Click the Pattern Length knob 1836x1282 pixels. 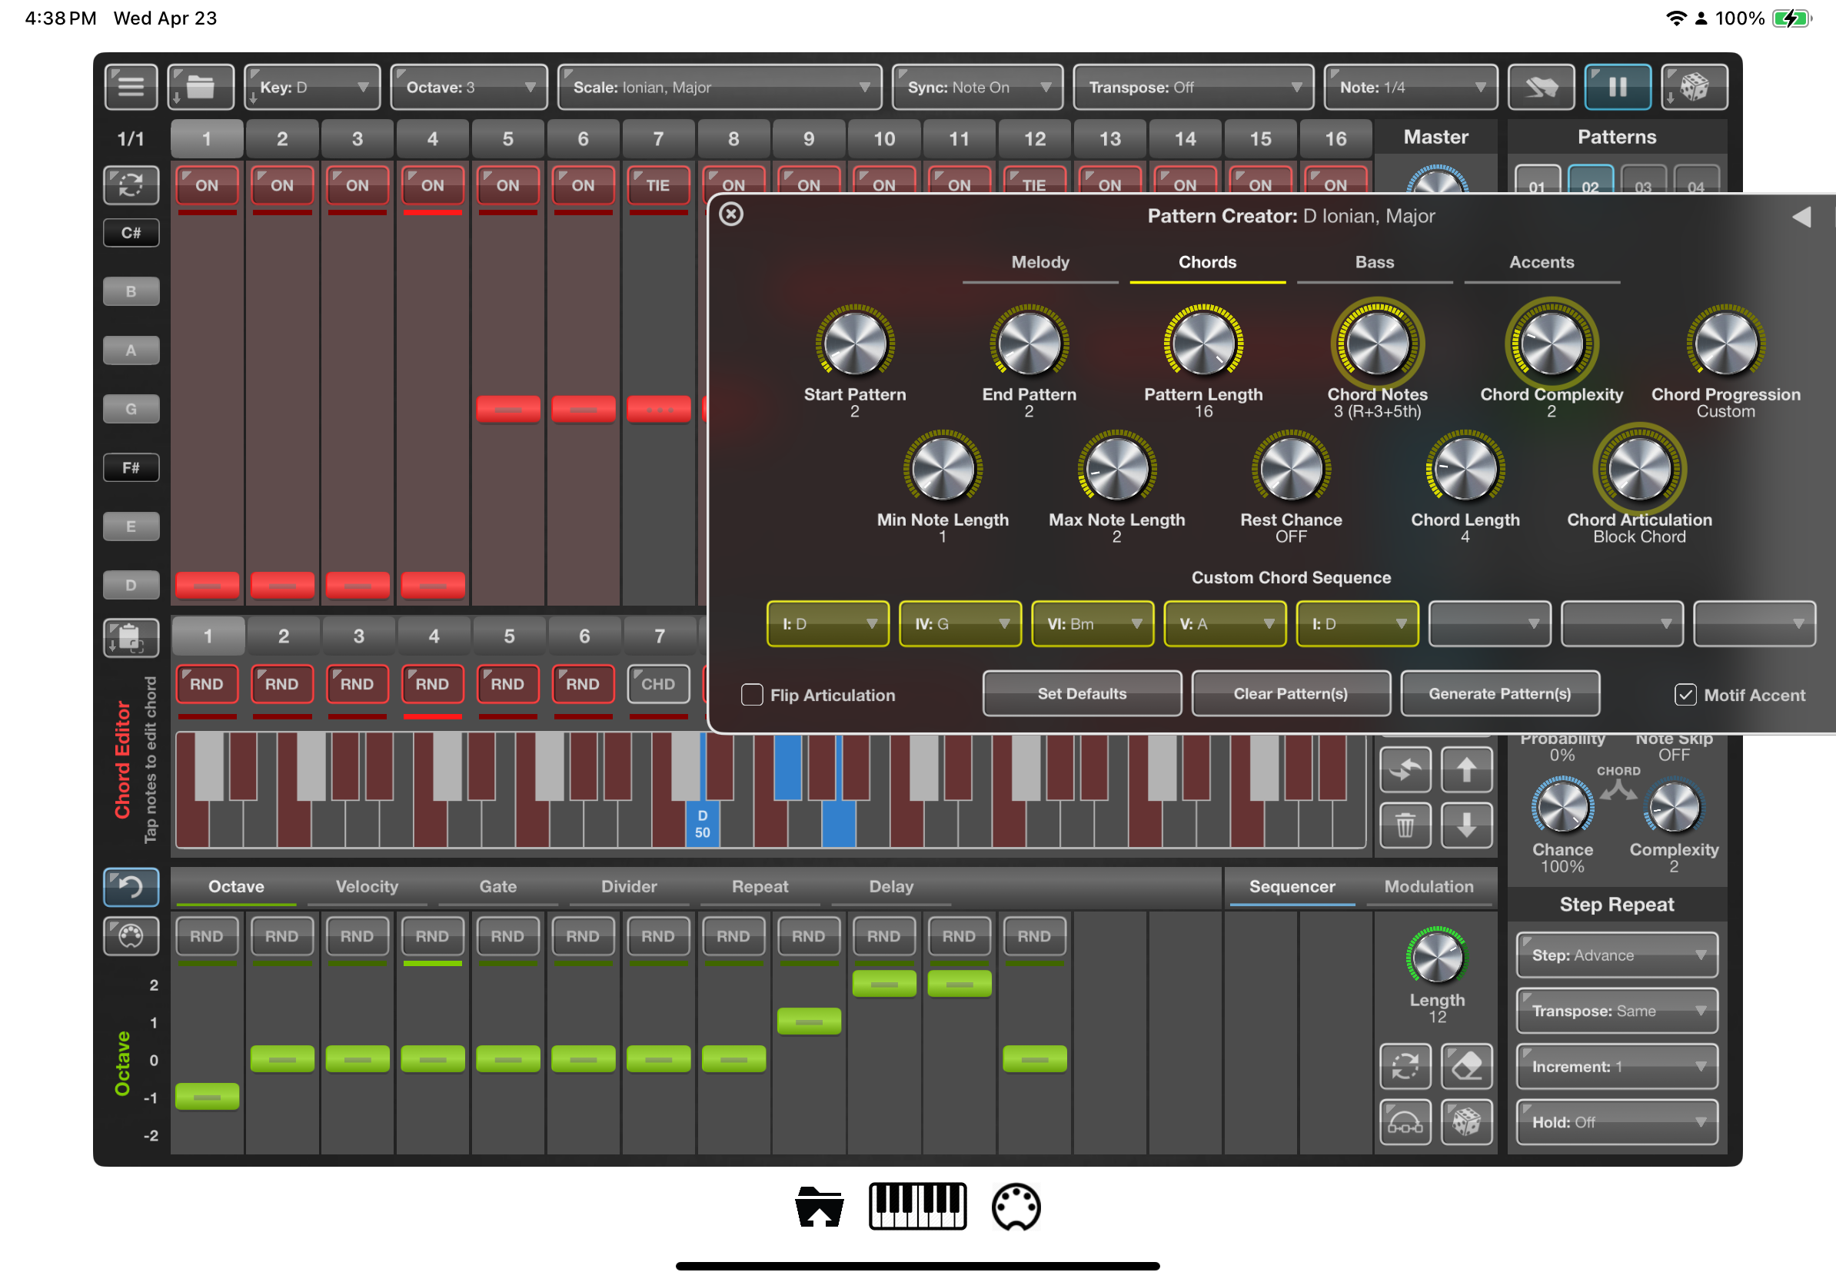click(x=1203, y=343)
